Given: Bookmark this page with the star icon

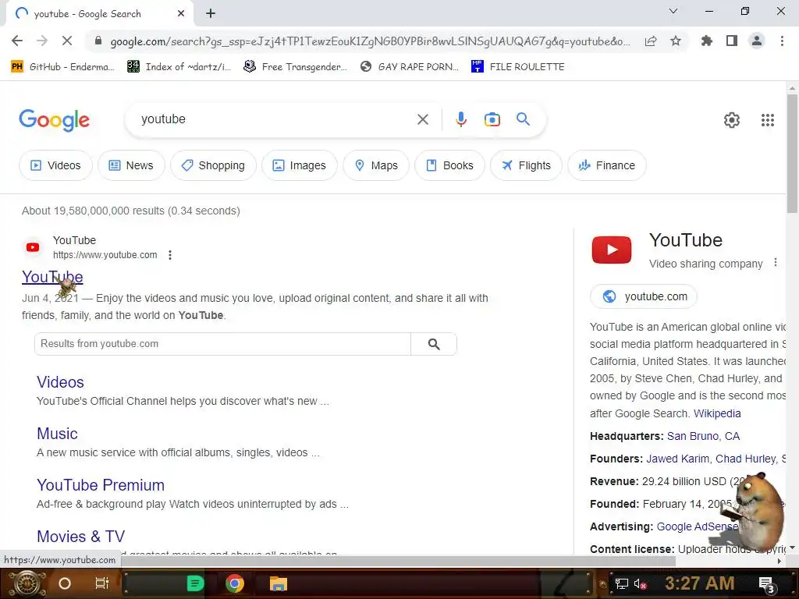Looking at the screenshot, I should coord(676,41).
